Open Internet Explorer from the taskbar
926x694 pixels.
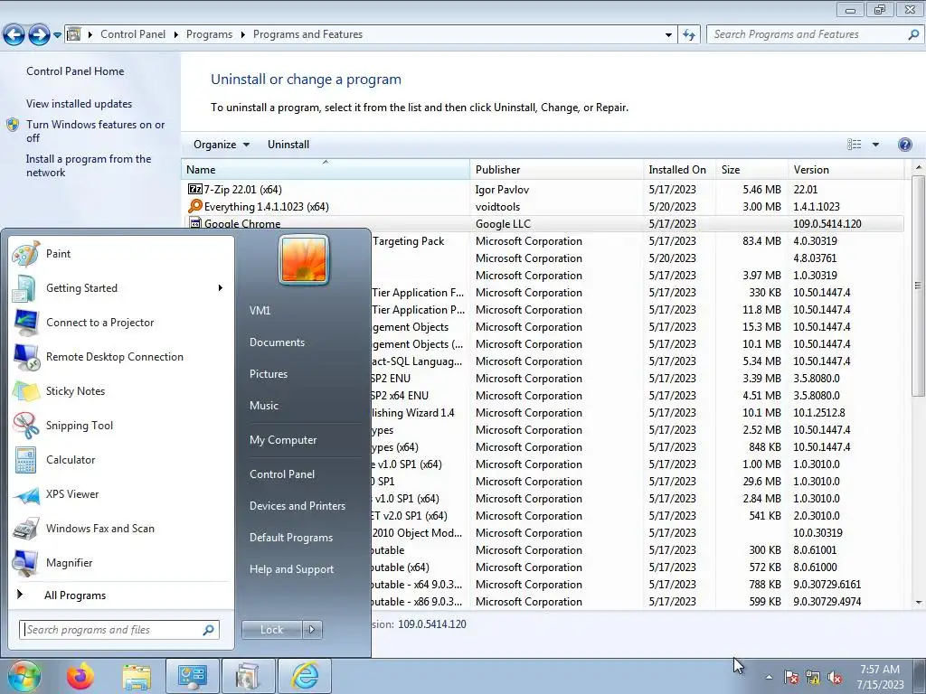(305, 676)
